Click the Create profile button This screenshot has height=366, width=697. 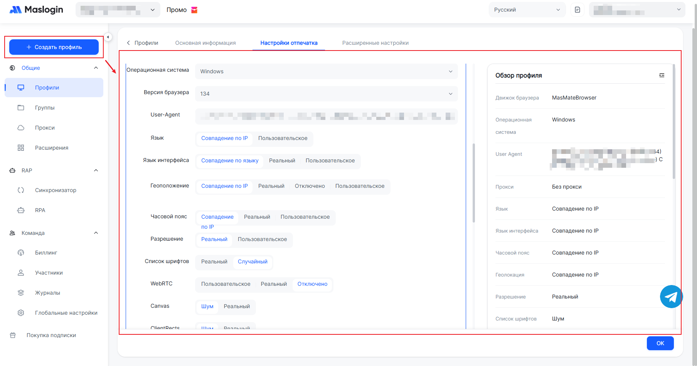[54, 47]
